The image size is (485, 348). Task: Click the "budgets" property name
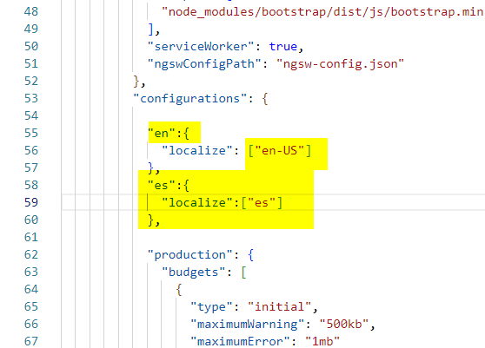coord(194,272)
